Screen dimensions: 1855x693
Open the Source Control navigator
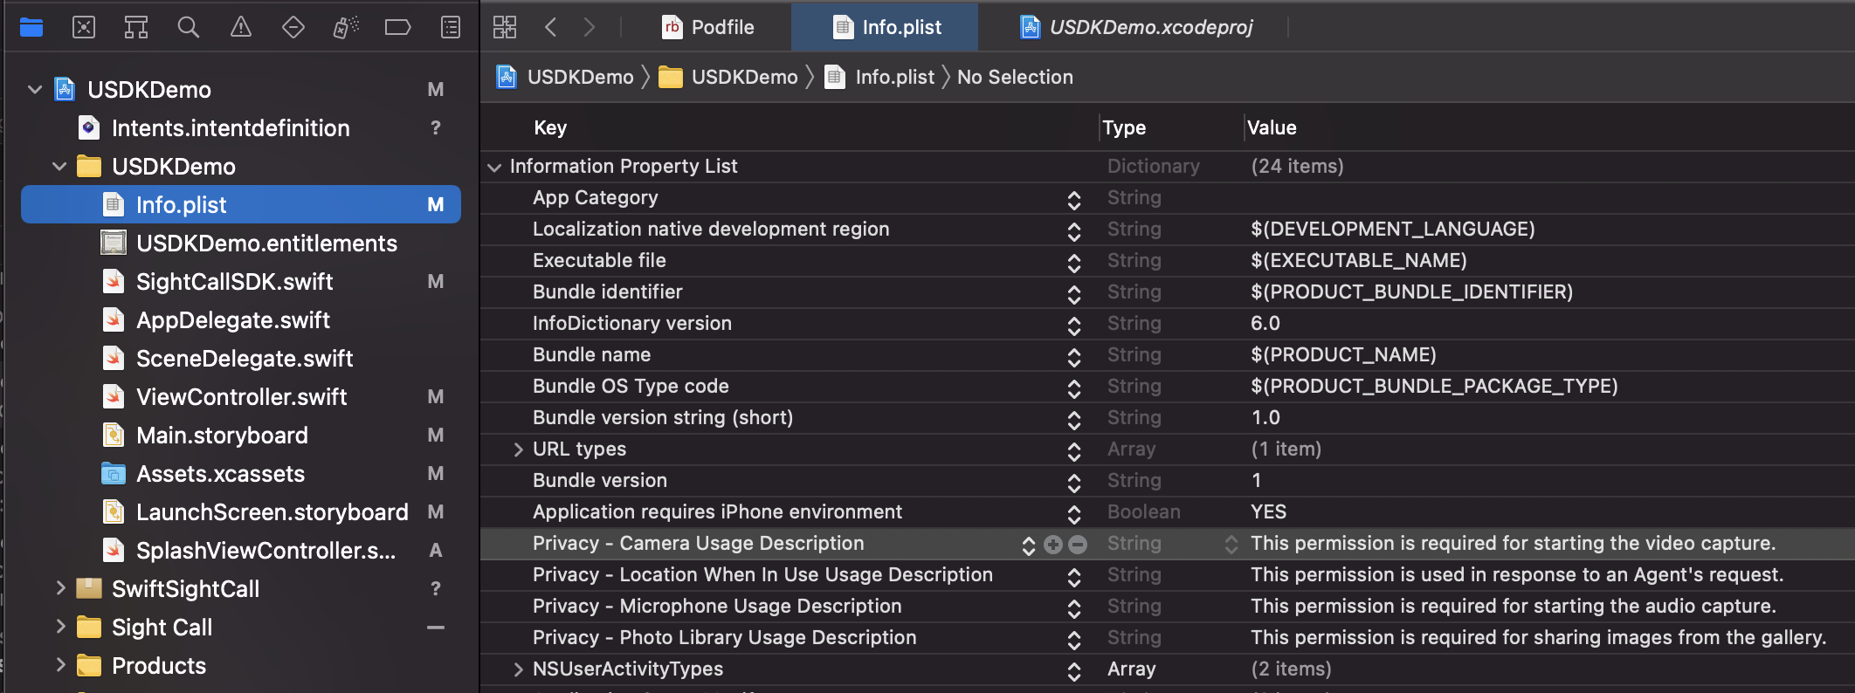click(84, 28)
